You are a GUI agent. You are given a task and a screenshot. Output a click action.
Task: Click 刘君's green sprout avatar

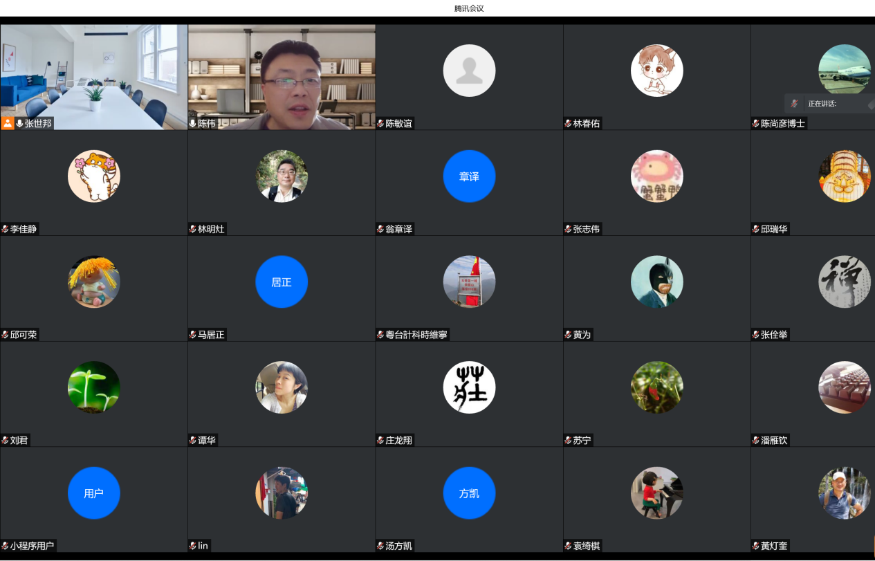pyautogui.click(x=93, y=387)
